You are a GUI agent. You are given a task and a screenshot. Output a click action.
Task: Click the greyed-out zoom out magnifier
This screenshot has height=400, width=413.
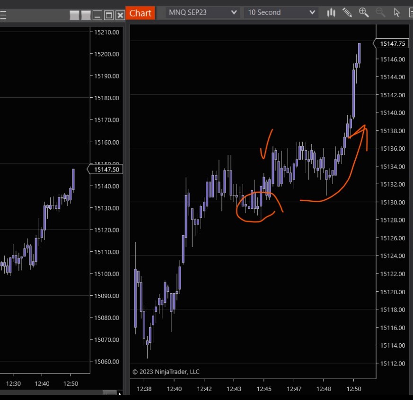pos(380,12)
